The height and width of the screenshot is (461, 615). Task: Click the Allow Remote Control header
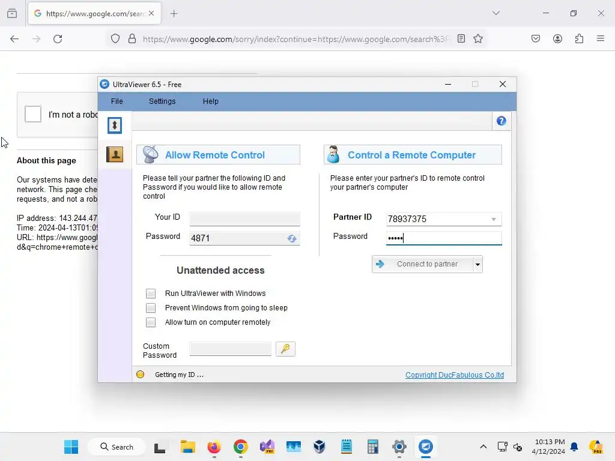218,155
